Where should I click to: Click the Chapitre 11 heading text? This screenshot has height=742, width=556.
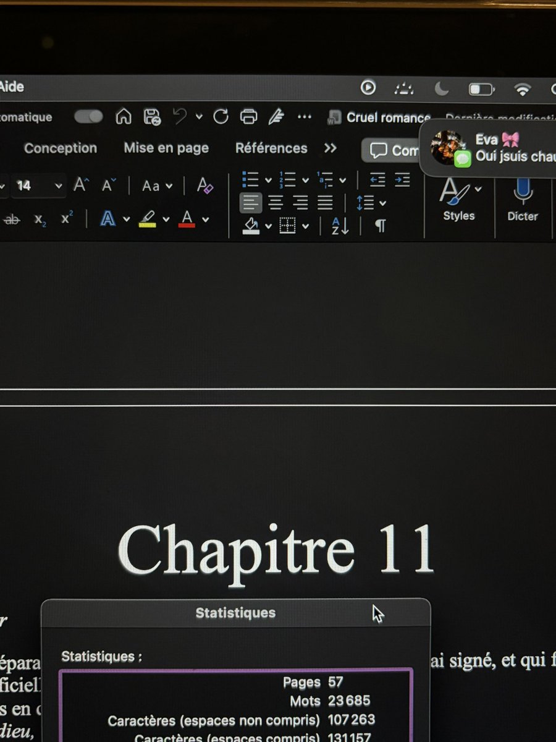coord(276,550)
